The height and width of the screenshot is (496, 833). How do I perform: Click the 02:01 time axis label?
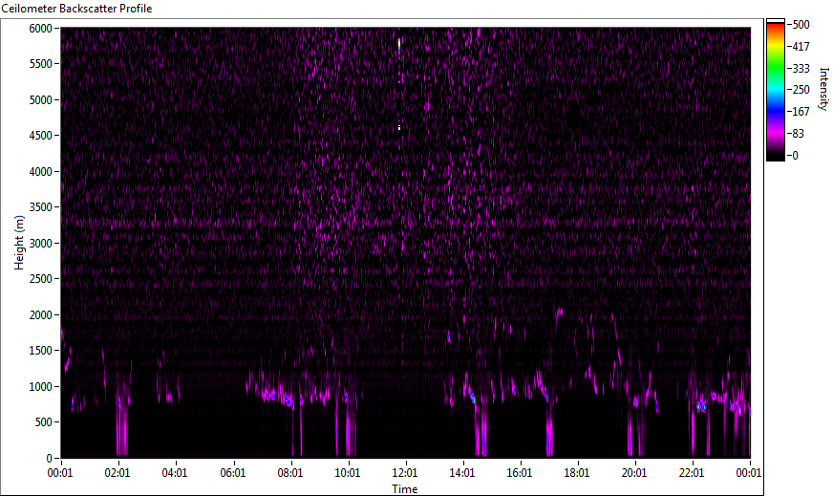pyautogui.click(x=117, y=473)
